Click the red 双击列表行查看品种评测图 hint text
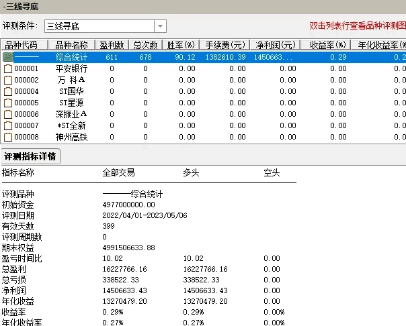Viewport: 406px width, 326px height. pyautogui.click(x=358, y=25)
